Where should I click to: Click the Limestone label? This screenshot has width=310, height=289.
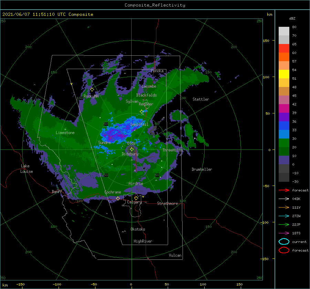65,133
